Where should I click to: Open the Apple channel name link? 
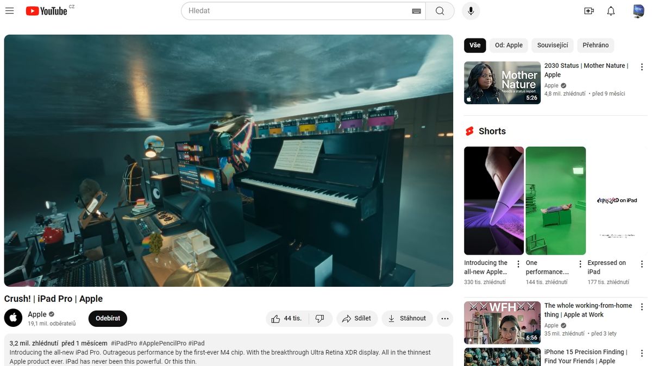37,314
